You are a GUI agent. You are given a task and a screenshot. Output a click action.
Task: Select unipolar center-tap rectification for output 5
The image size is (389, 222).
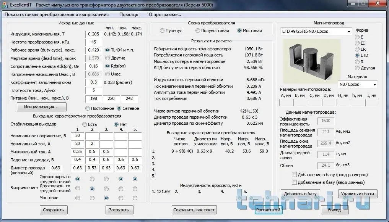click(x=135, y=179)
